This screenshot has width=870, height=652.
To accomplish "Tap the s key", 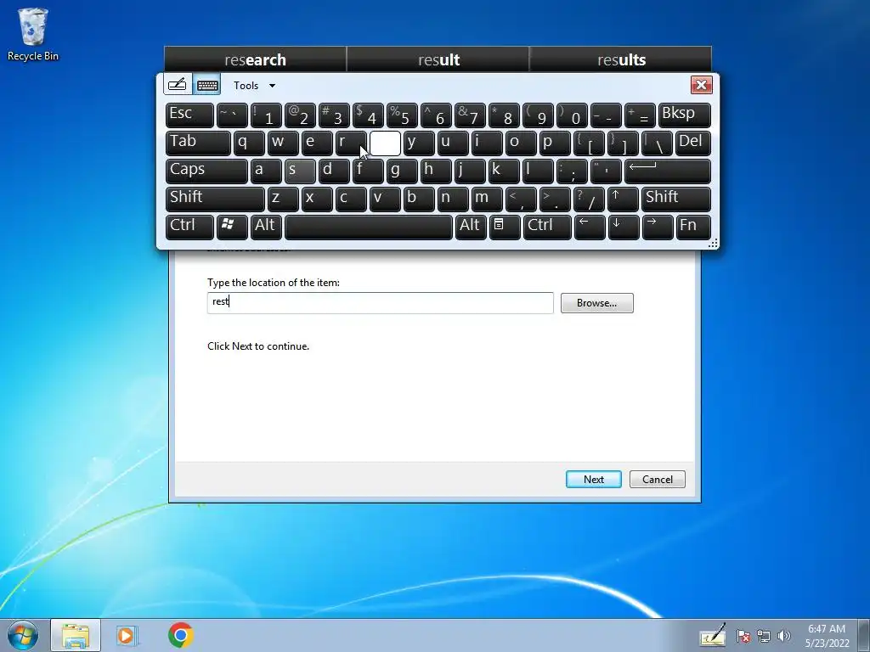I will point(300,171).
